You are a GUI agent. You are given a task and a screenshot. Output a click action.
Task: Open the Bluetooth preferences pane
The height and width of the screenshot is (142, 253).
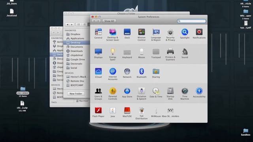(x=142, y=73)
